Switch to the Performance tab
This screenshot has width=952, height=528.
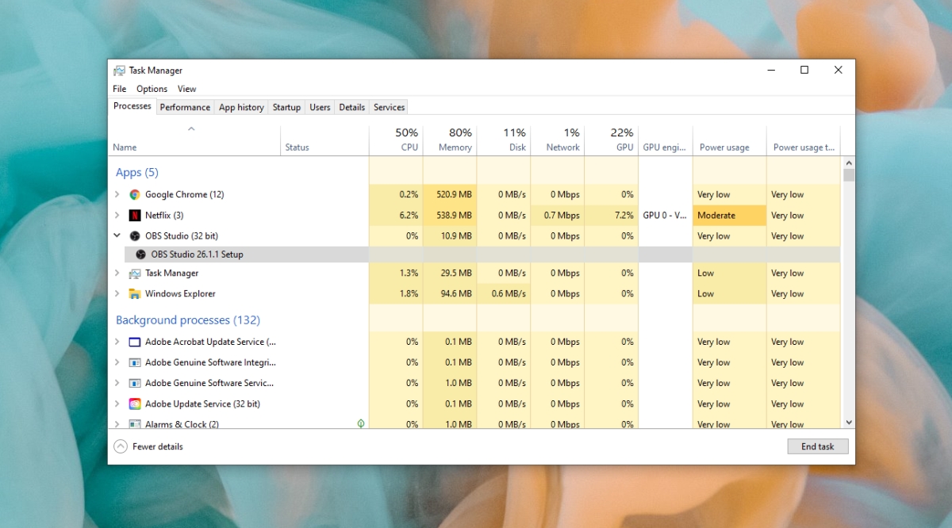point(185,107)
